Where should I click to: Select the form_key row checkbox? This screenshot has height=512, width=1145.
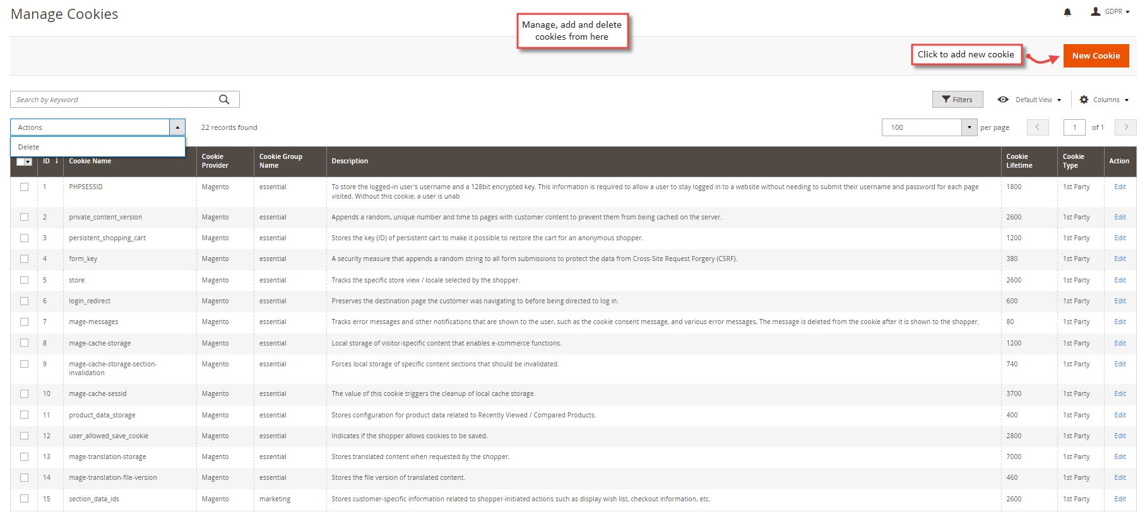[24, 259]
